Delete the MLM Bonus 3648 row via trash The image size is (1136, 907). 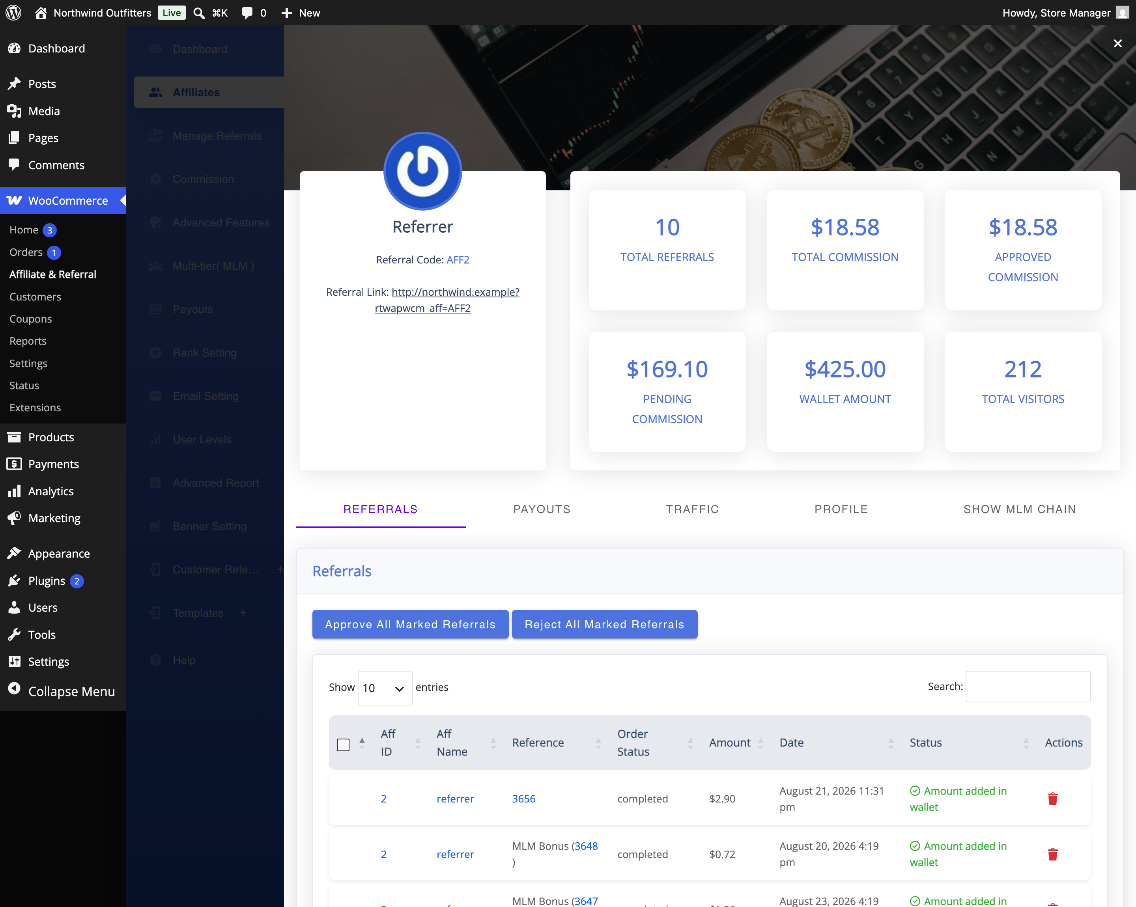(1052, 854)
